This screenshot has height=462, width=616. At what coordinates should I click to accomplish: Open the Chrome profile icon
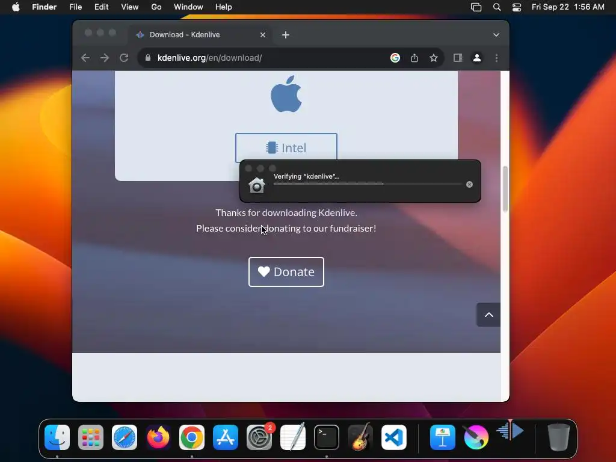coord(477,58)
